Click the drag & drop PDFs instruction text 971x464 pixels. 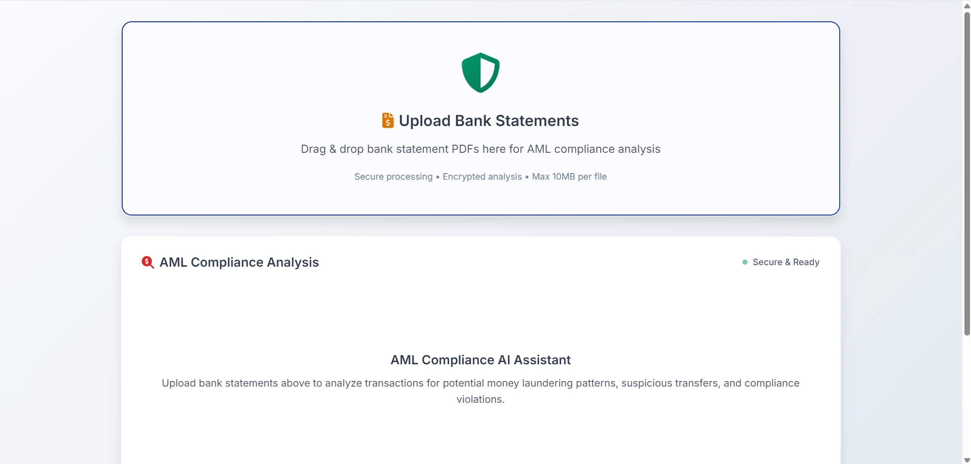[480, 149]
